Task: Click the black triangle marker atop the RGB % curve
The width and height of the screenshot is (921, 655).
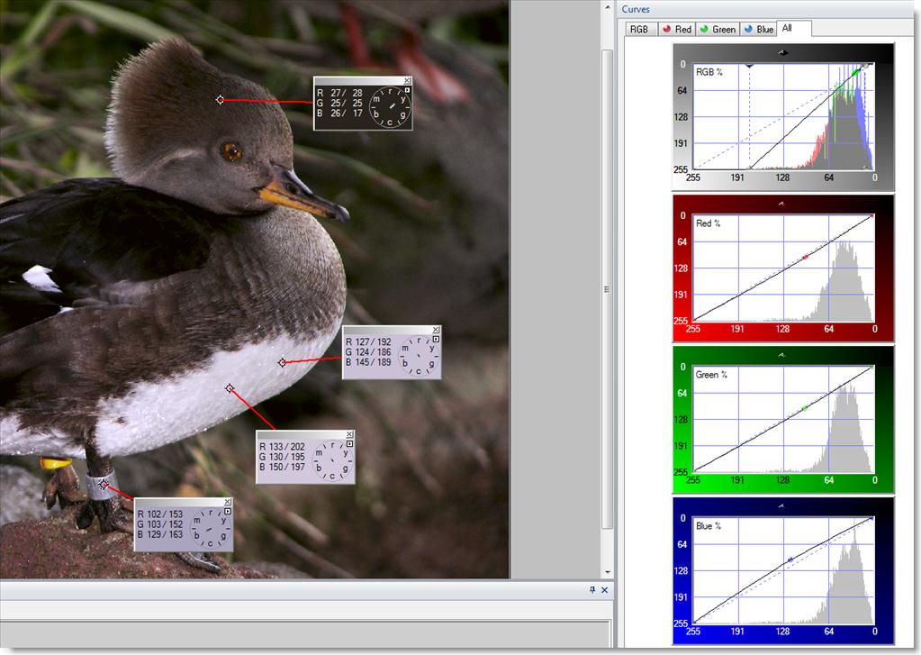Action: tap(749, 66)
